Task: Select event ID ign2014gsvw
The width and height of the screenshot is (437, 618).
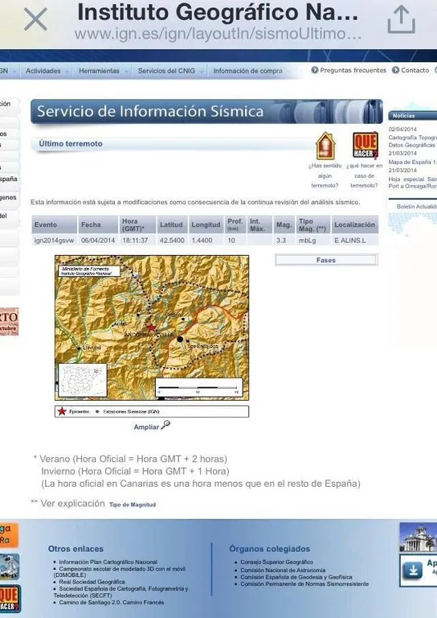Action: (x=54, y=240)
